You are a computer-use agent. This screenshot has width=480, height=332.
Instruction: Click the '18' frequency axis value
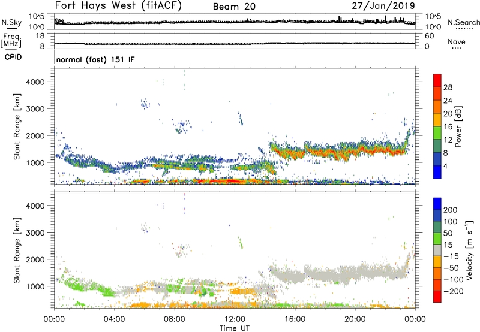40,36
